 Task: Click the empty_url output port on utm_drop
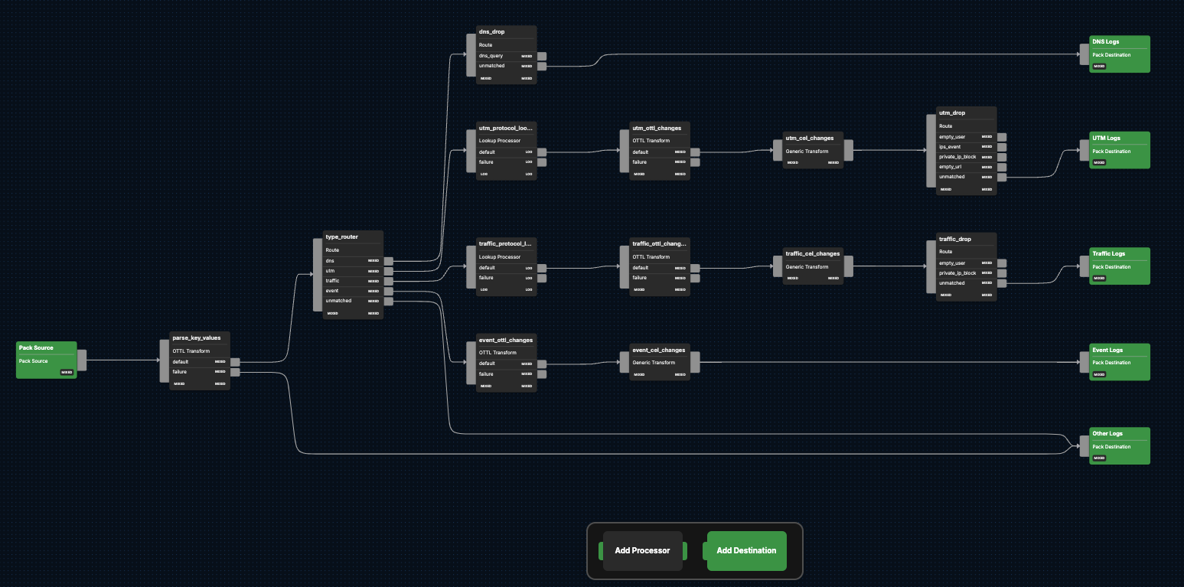tap(1002, 167)
